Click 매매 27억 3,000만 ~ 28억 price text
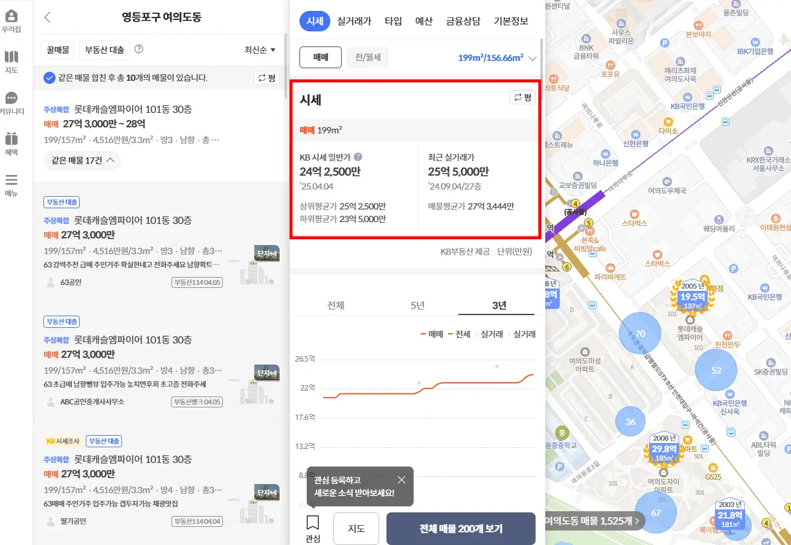 point(95,124)
